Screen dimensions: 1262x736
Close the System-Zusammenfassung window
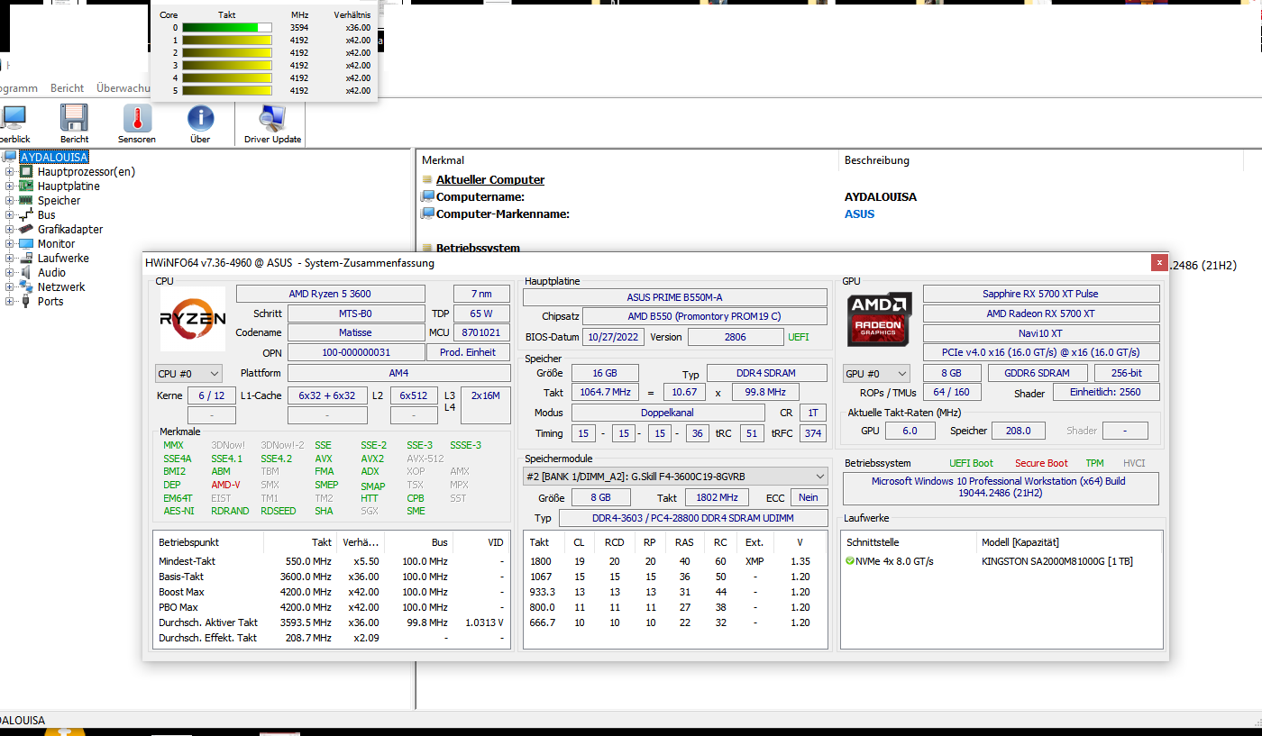tap(1158, 262)
